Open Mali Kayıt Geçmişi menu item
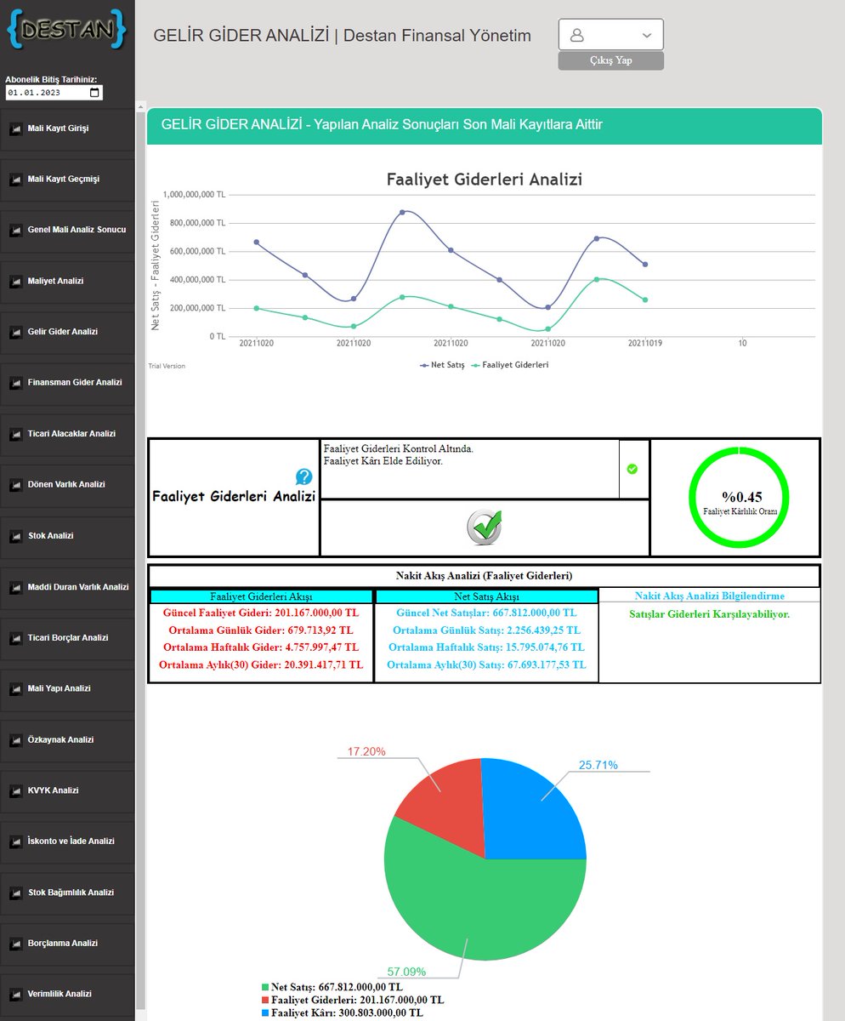The height and width of the screenshot is (1021, 845). 67,180
